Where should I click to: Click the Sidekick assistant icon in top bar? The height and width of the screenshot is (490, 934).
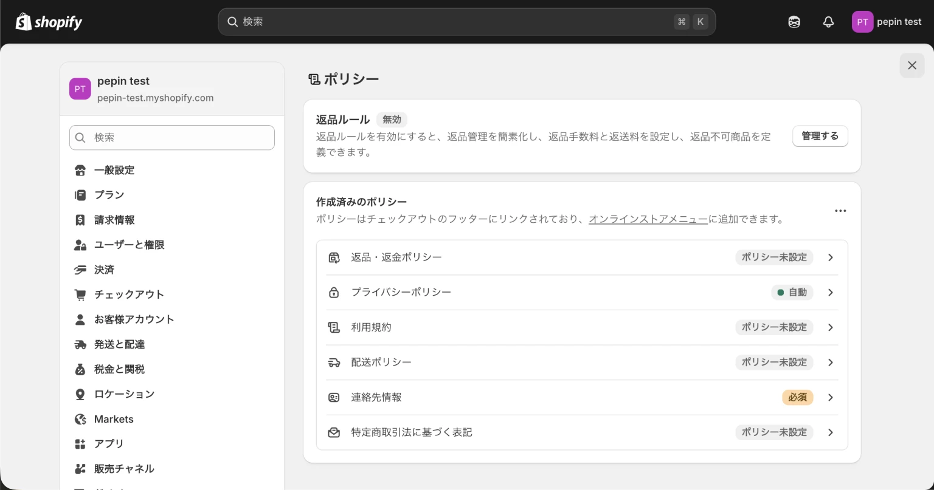pos(794,21)
